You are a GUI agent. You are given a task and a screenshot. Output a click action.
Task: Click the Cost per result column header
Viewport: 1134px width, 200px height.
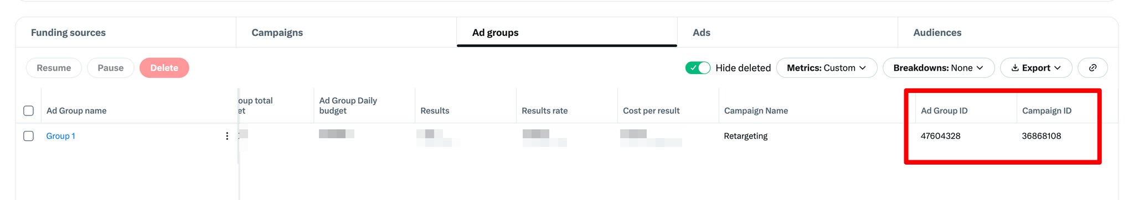coord(651,110)
